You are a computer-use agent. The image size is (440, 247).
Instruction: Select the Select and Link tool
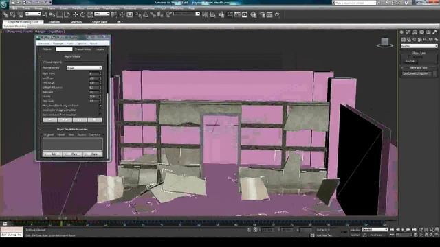(x=5, y=14)
